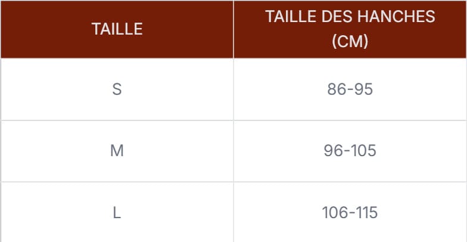Viewport: 467px width, 242px height.
Task: Click the 96-105 hip measurement cell
Action: tap(350, 151)
